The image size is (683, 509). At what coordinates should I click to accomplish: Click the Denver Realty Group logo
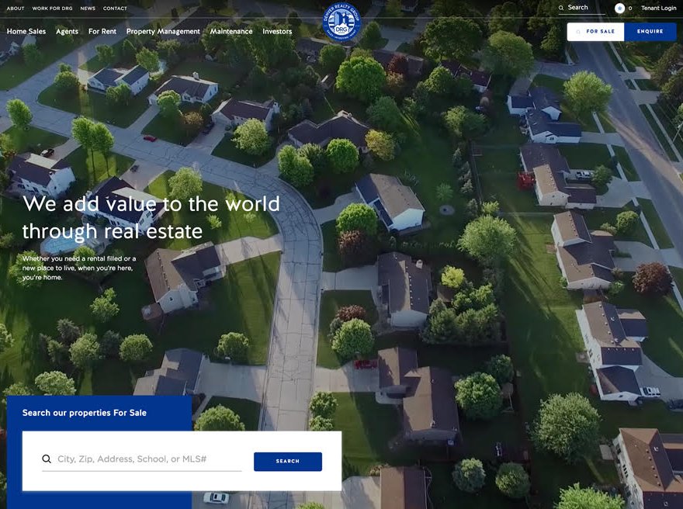(341, 22)
